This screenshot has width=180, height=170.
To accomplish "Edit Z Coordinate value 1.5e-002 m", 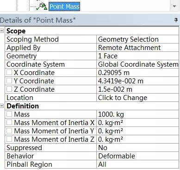I will click(x=137, y=89).
